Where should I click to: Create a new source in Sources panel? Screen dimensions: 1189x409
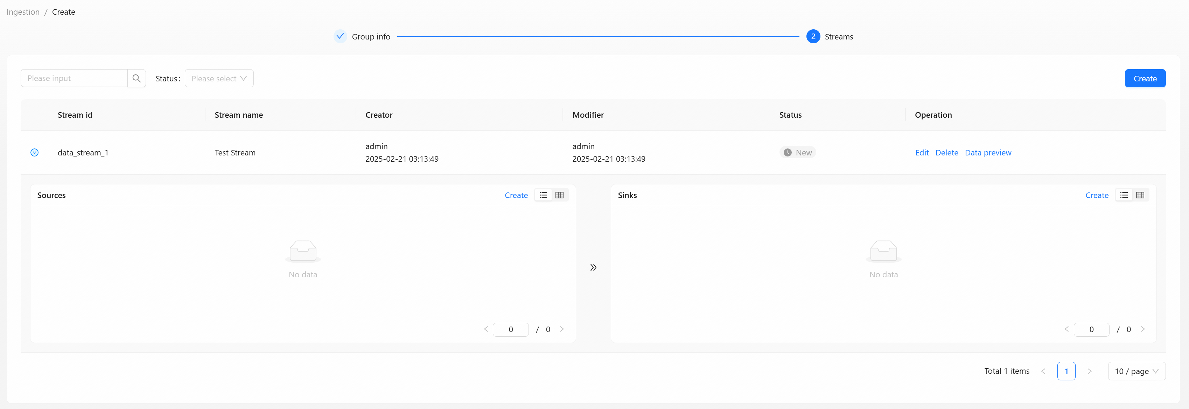pos(516,195)
